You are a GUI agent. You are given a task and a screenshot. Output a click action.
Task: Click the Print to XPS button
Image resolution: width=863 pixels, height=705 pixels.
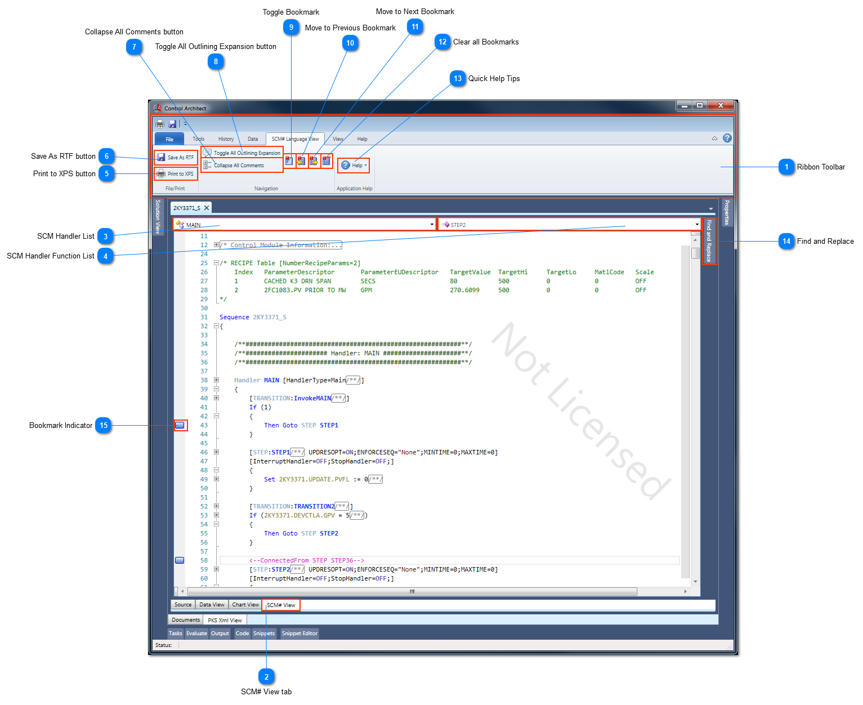pos(176,173)
